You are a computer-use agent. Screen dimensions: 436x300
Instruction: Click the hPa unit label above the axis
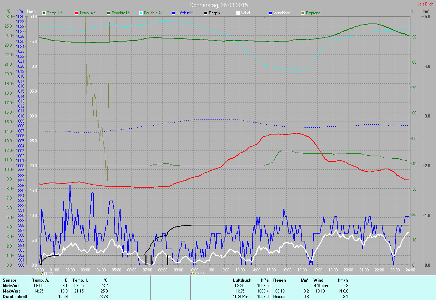[20, 11]
